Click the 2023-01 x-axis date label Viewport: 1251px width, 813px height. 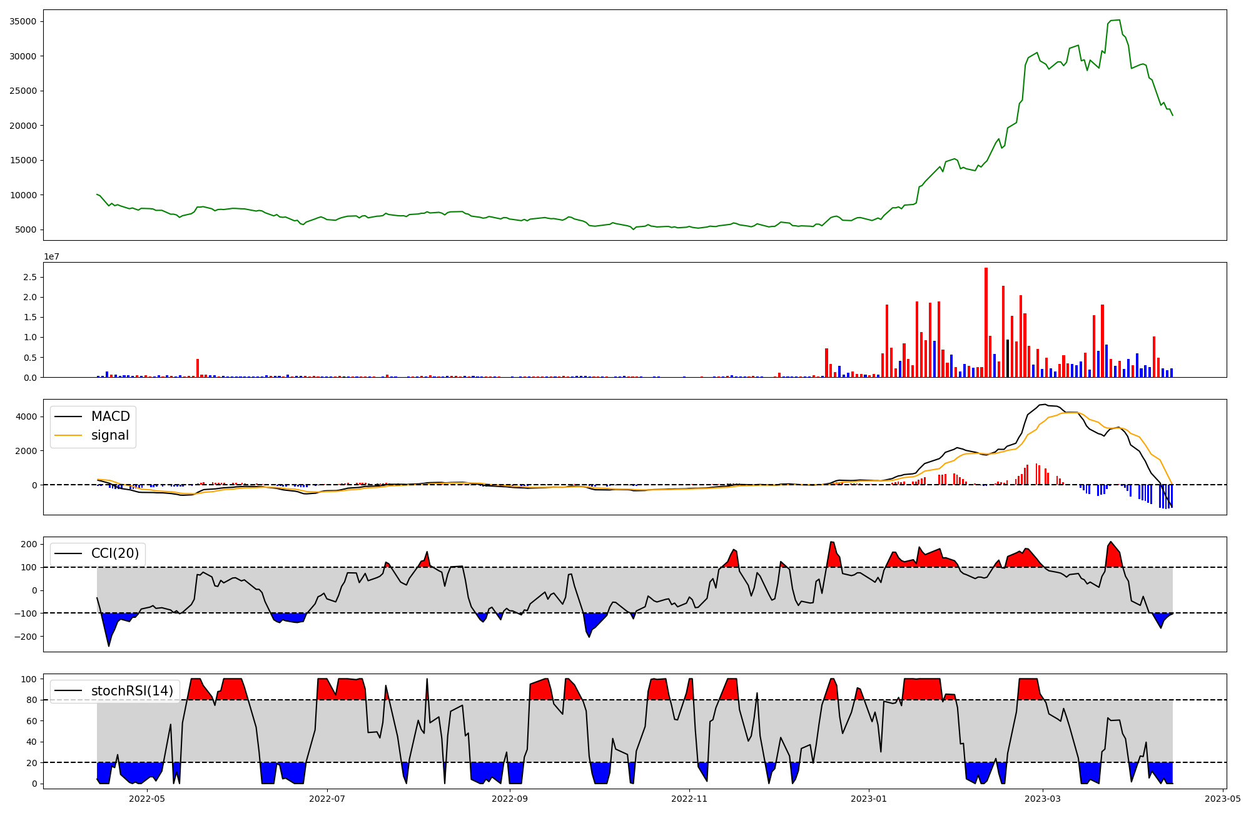tap(868, 799)
